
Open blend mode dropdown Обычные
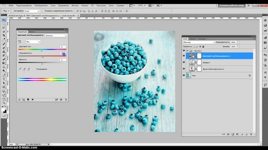(199, 42)
